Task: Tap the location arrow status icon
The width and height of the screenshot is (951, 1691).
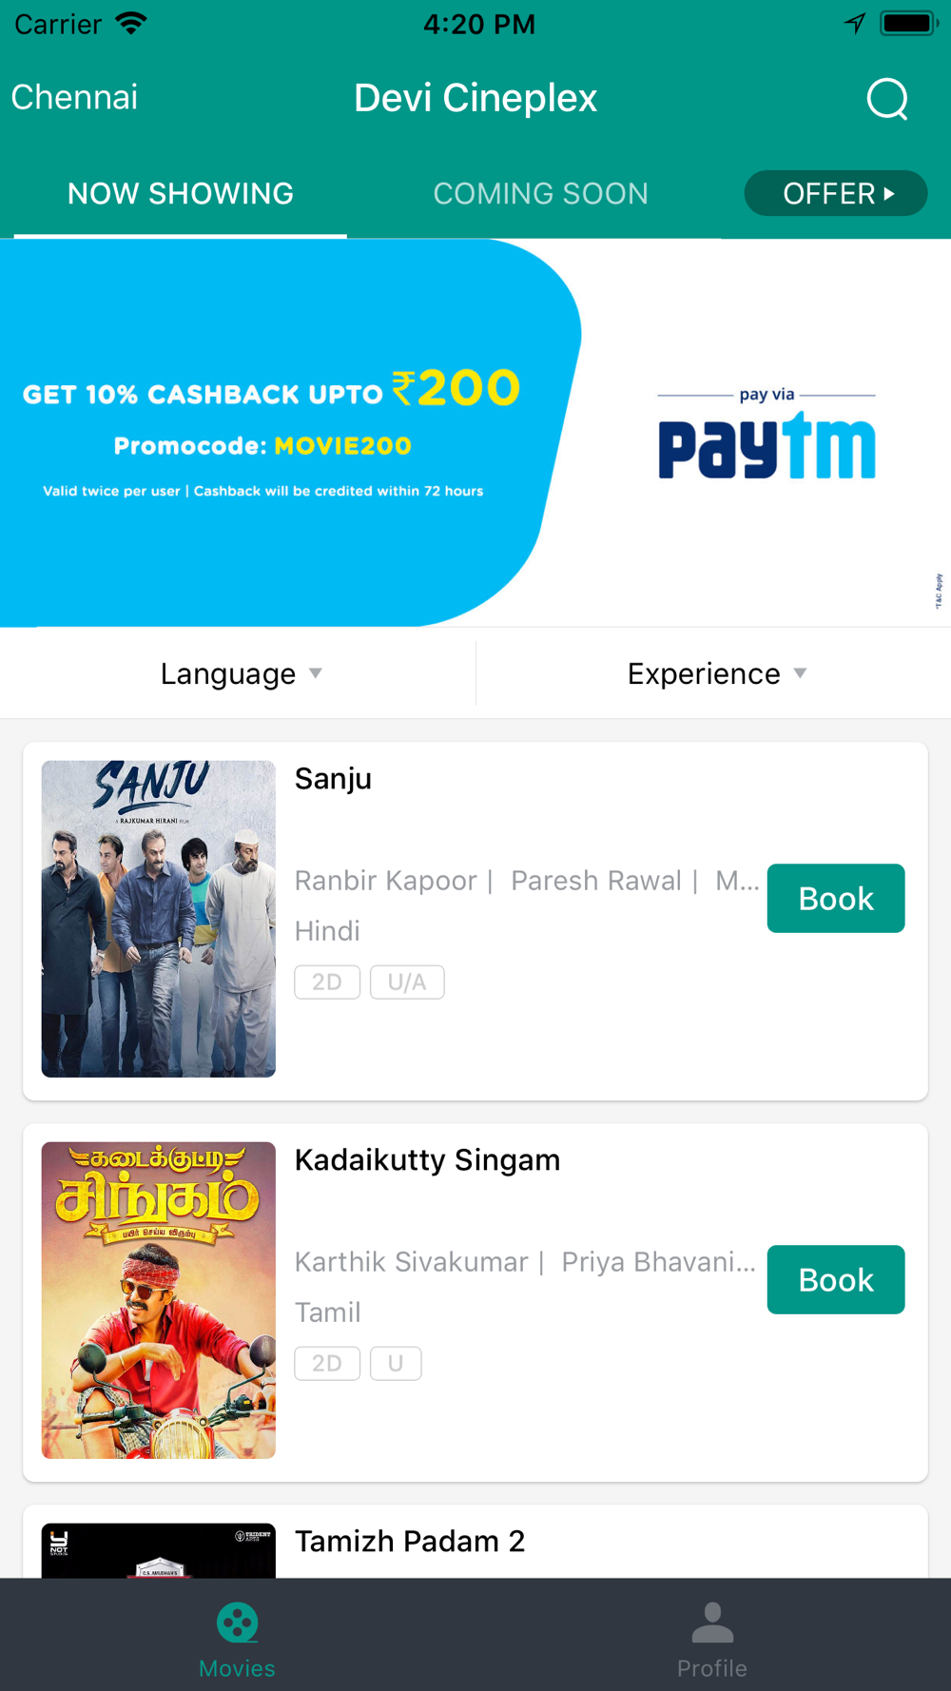Action: pos(855,24)
